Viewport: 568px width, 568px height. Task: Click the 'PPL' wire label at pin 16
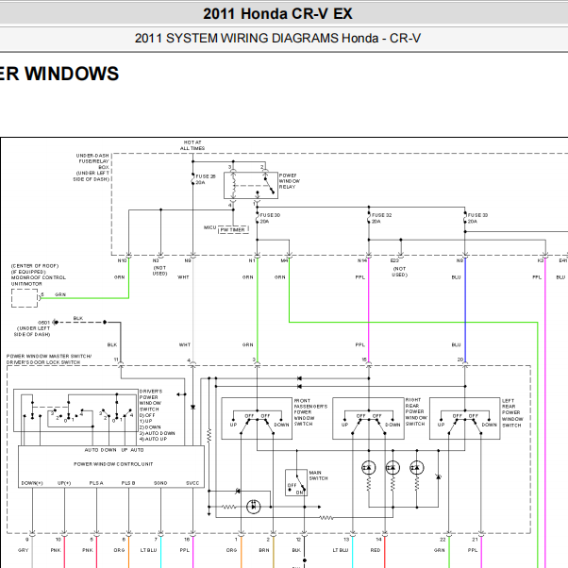(184, 550)
